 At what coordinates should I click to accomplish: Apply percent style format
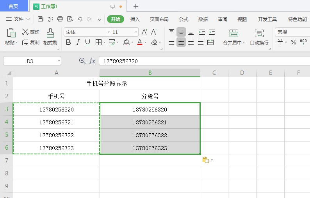pyautogui.click(x=293, y=42)
